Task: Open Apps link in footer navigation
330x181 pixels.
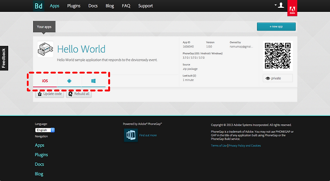Action: [39, 145]
